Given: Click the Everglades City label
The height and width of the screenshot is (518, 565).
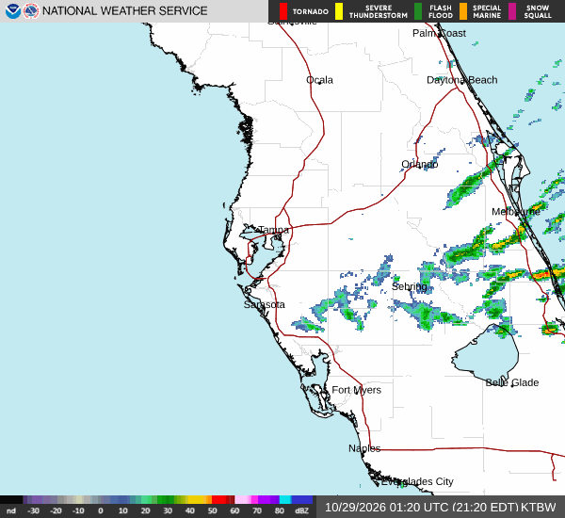Looking at the screenshot, I should click(x=417, y=481).
